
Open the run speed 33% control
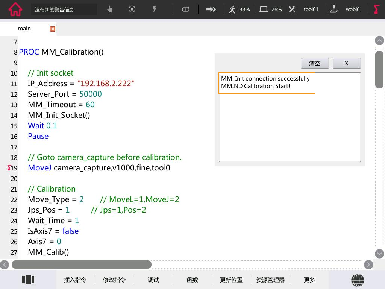click(x=239, y=9)
